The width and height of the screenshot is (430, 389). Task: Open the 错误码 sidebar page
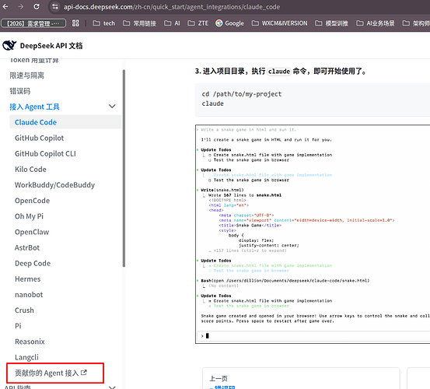(19, 91)
